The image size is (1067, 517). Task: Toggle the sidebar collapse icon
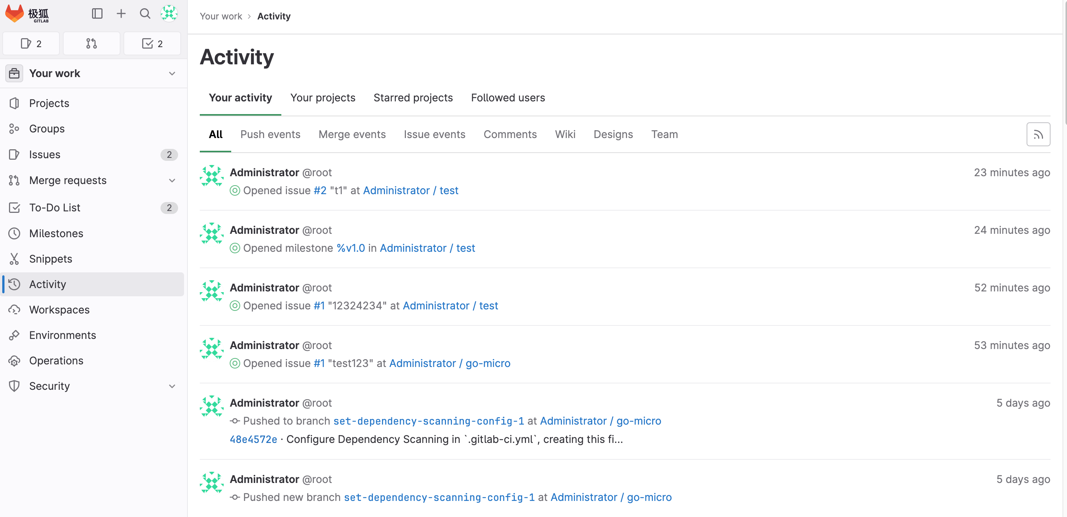click(97, 14)
